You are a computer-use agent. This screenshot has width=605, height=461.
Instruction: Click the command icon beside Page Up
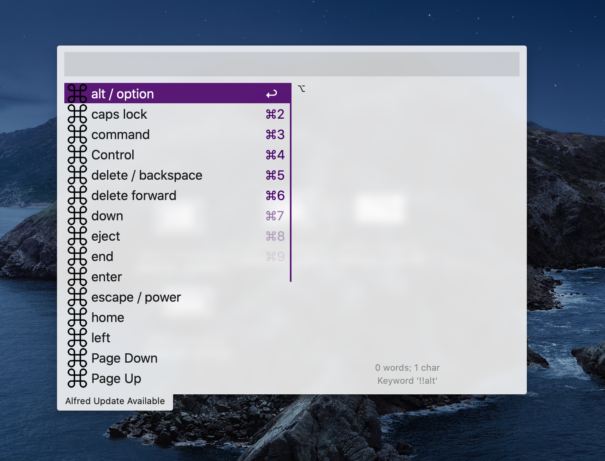(77, 378)
